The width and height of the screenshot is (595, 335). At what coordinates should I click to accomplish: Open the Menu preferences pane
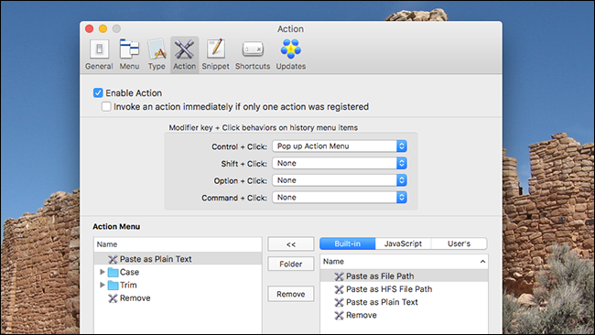129,55
